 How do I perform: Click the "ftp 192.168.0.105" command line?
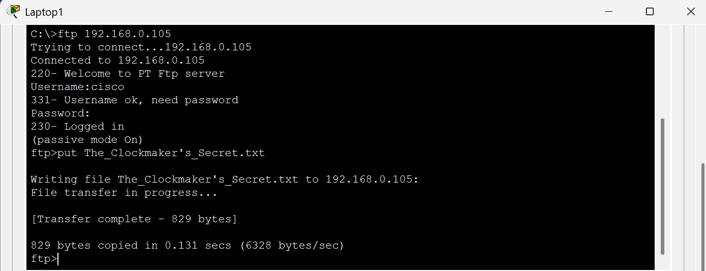coord(101,34)
